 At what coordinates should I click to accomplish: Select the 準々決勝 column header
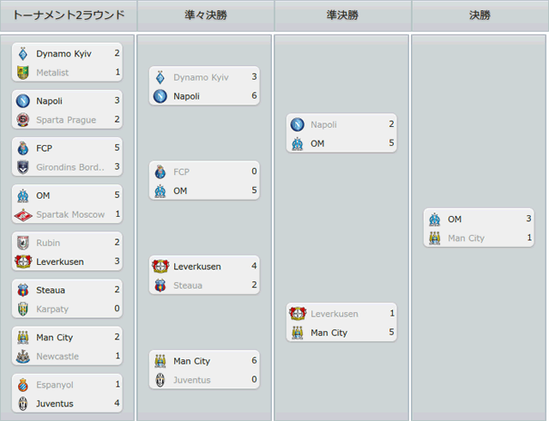click(x=206, y=15)
